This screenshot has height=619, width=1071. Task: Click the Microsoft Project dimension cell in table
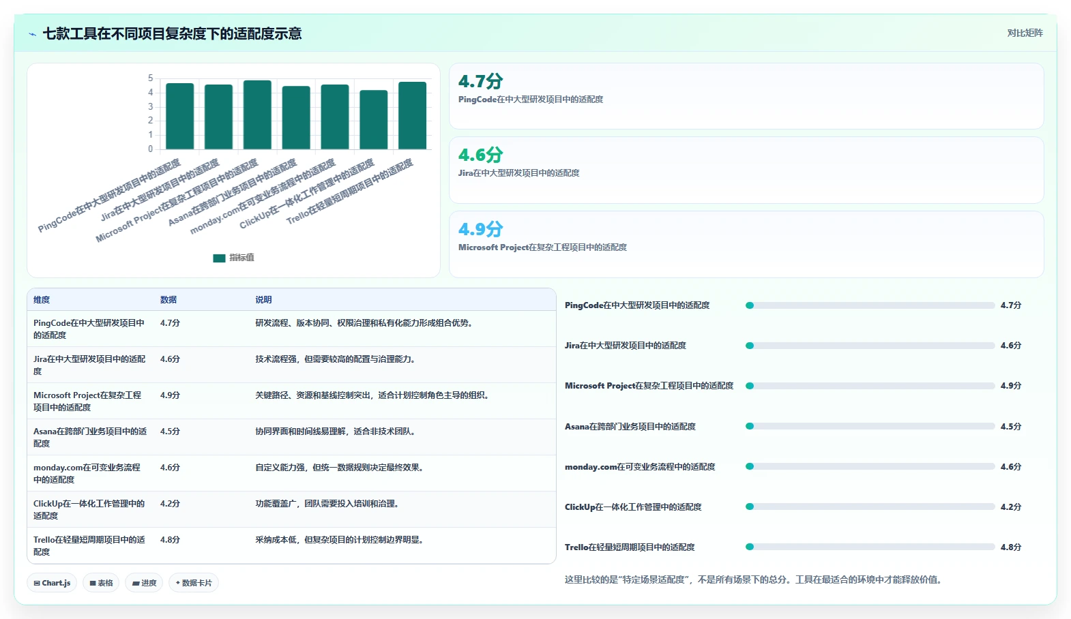point(90,402)
